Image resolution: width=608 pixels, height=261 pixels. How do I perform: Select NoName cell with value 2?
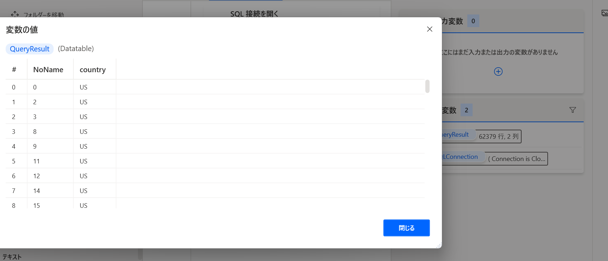(x=50, y=102)
